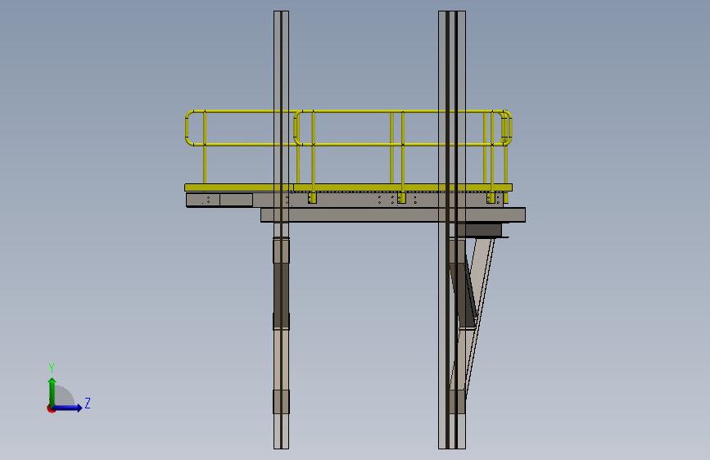Image resolution: width=710 pixels, height=460 pixels.
Task: Select the yellow handrail top rail
Action: point(349,111)
